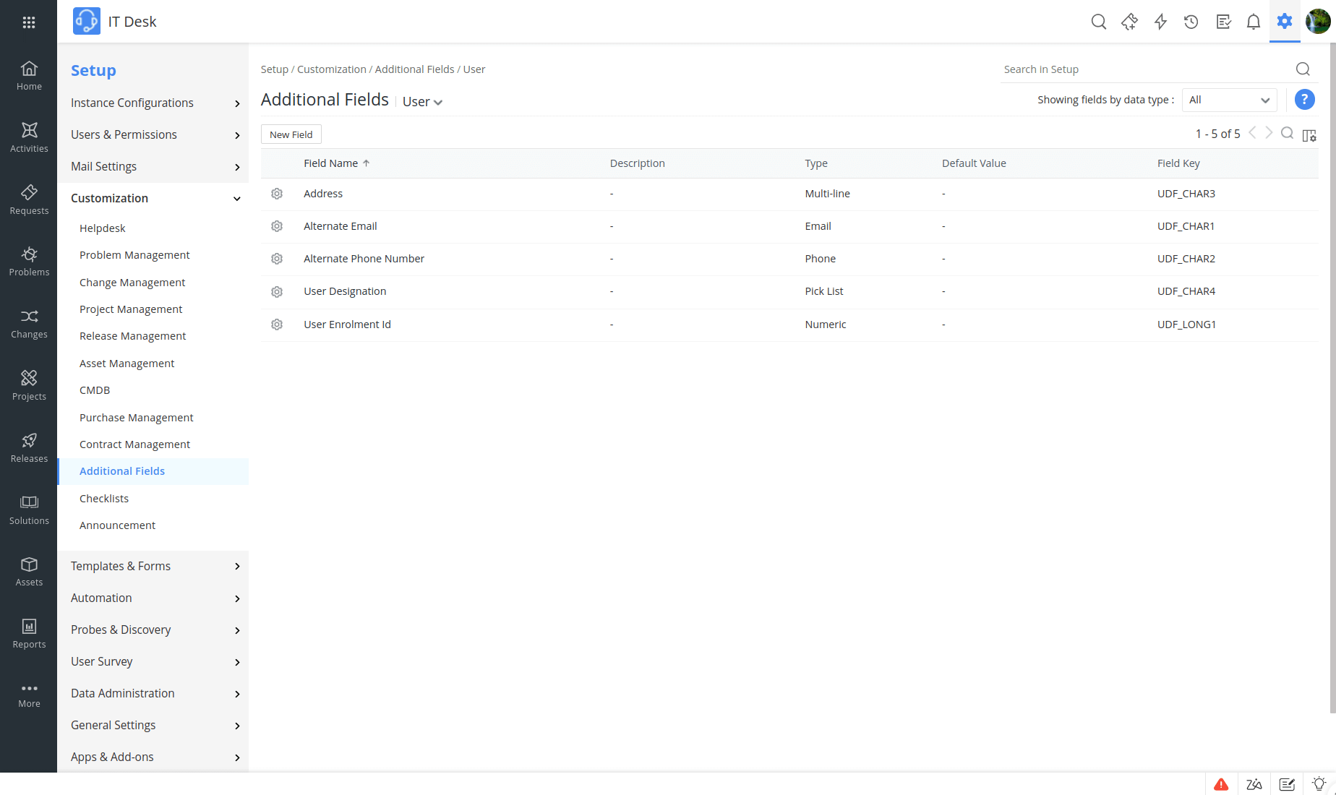Open the apps grid launcher

pos(29,22)
